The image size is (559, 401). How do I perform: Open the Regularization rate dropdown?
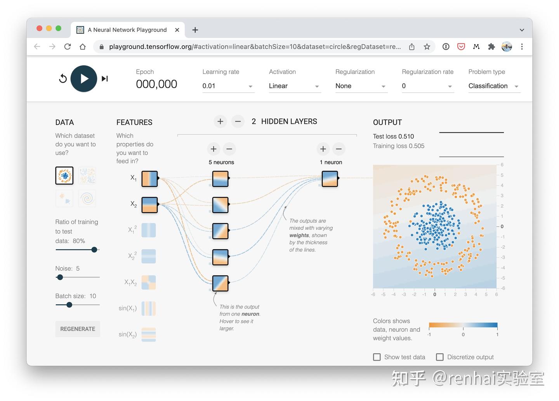(428, 86)
